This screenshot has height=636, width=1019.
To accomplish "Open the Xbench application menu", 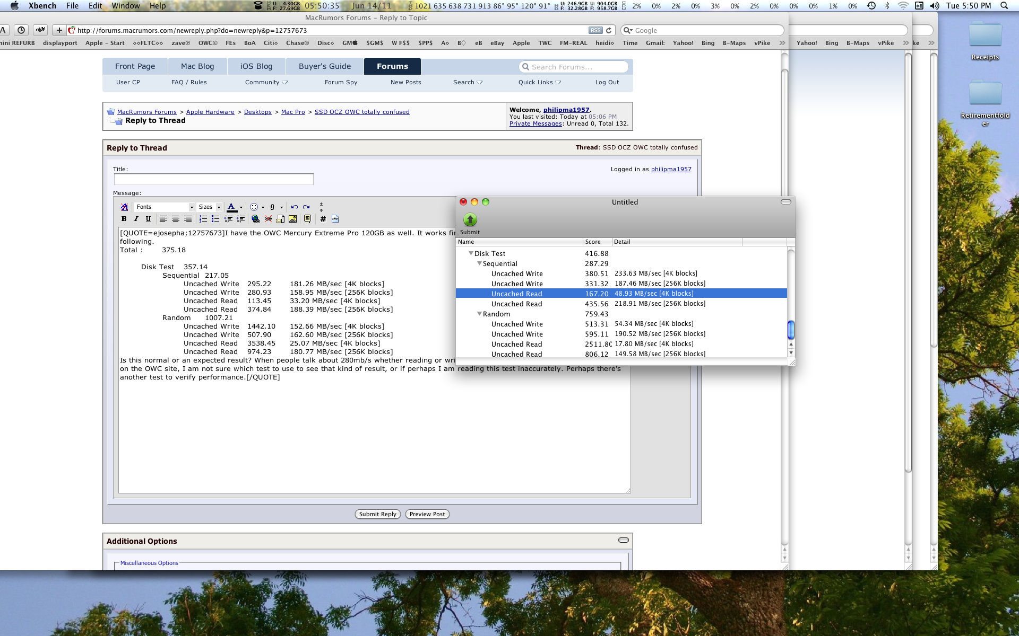I will [x=42, y=6].
